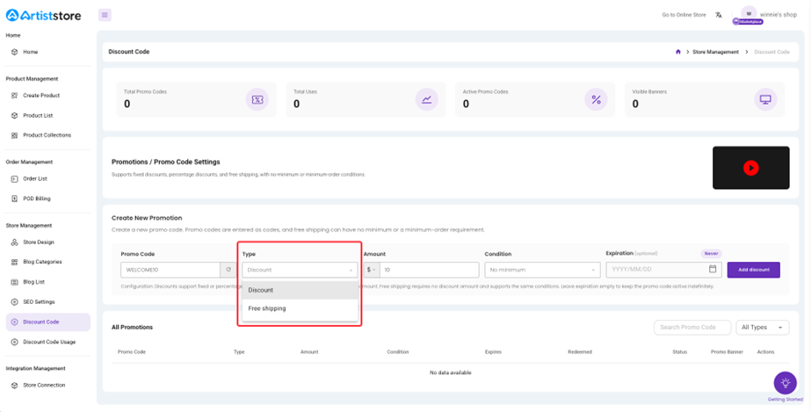Click the Store Connection icon

click(14, 386)
